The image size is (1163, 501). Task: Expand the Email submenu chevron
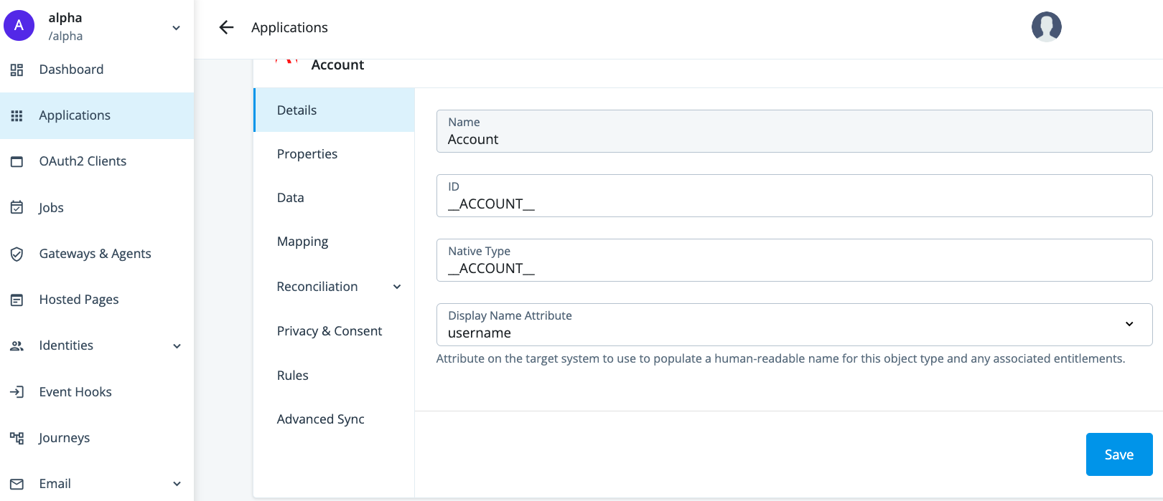pyautogui.click(x=177, y=484)
